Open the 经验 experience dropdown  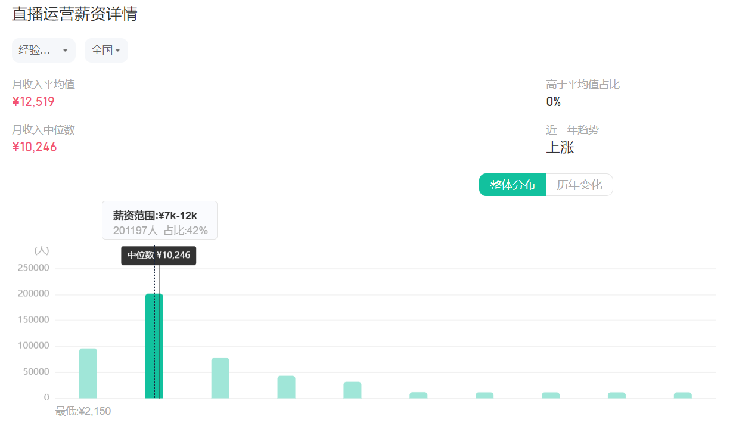click(44, 50)
